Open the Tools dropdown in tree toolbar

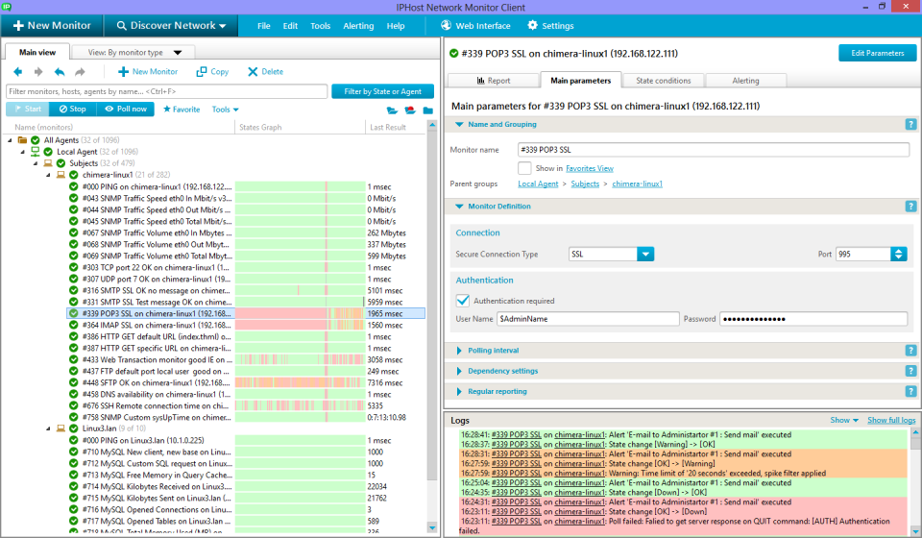[x=225, y=110]
